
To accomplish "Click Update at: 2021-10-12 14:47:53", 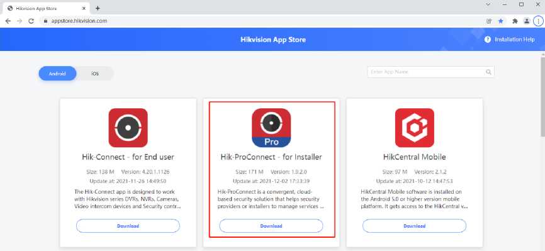I will pyautogui.click(x=414, y=181).
